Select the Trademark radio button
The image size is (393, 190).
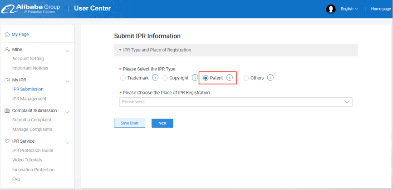123,78
